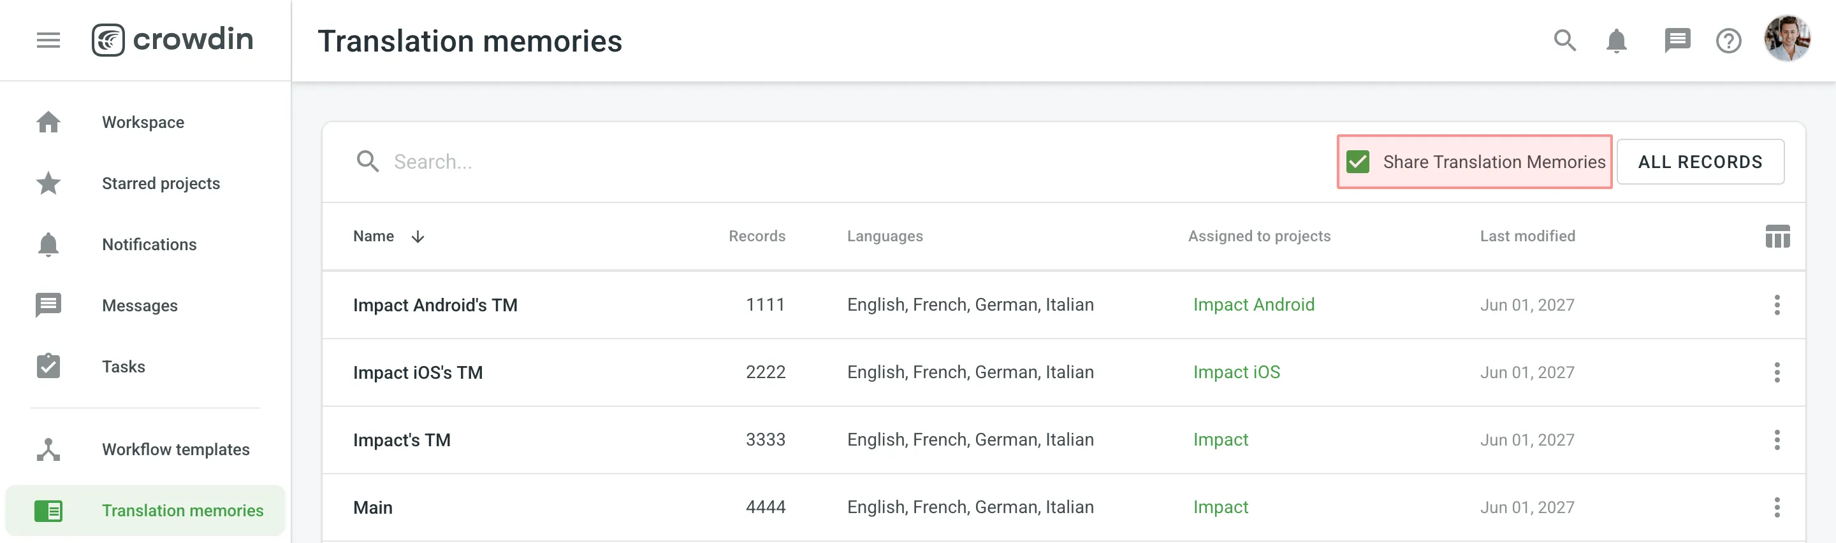Screen dimensions: 1836x543
Task: Open Workflow templates in sidebar
Action: (175, 450)
